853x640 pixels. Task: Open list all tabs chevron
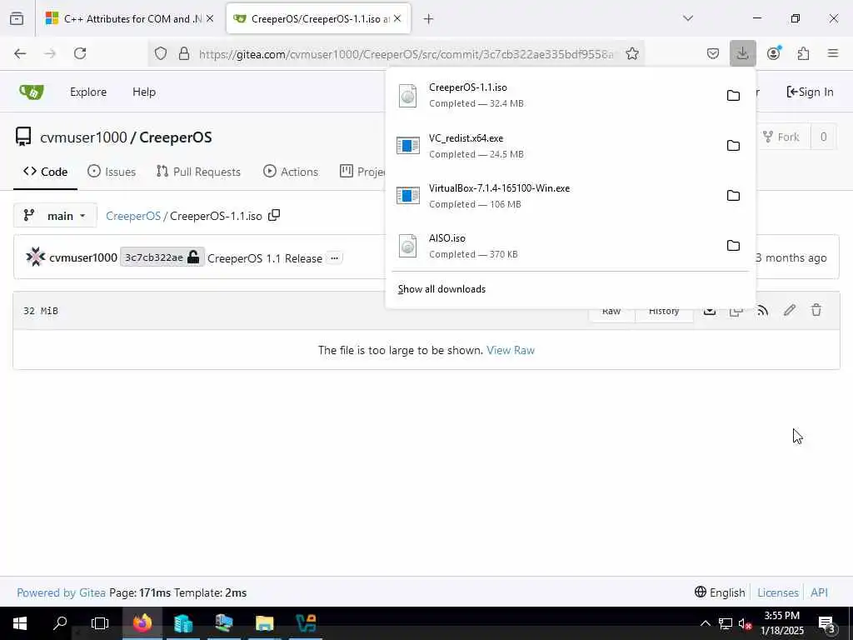688,18
